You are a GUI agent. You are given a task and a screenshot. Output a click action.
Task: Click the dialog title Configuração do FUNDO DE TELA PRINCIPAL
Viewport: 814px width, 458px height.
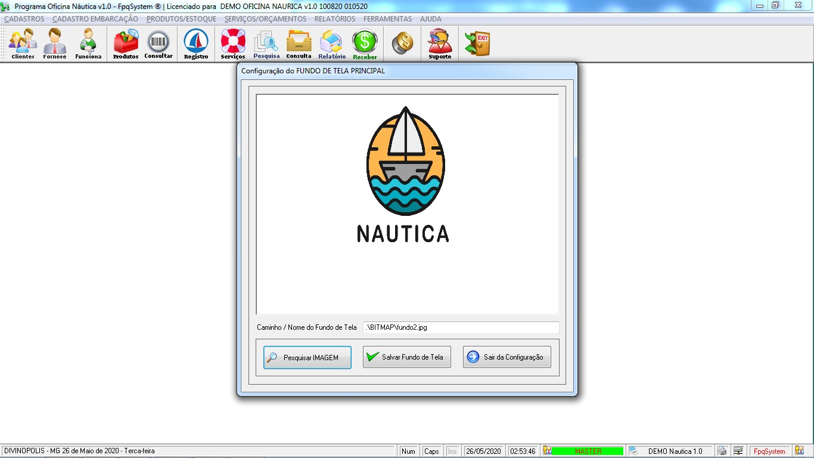(x=313, y=71)
